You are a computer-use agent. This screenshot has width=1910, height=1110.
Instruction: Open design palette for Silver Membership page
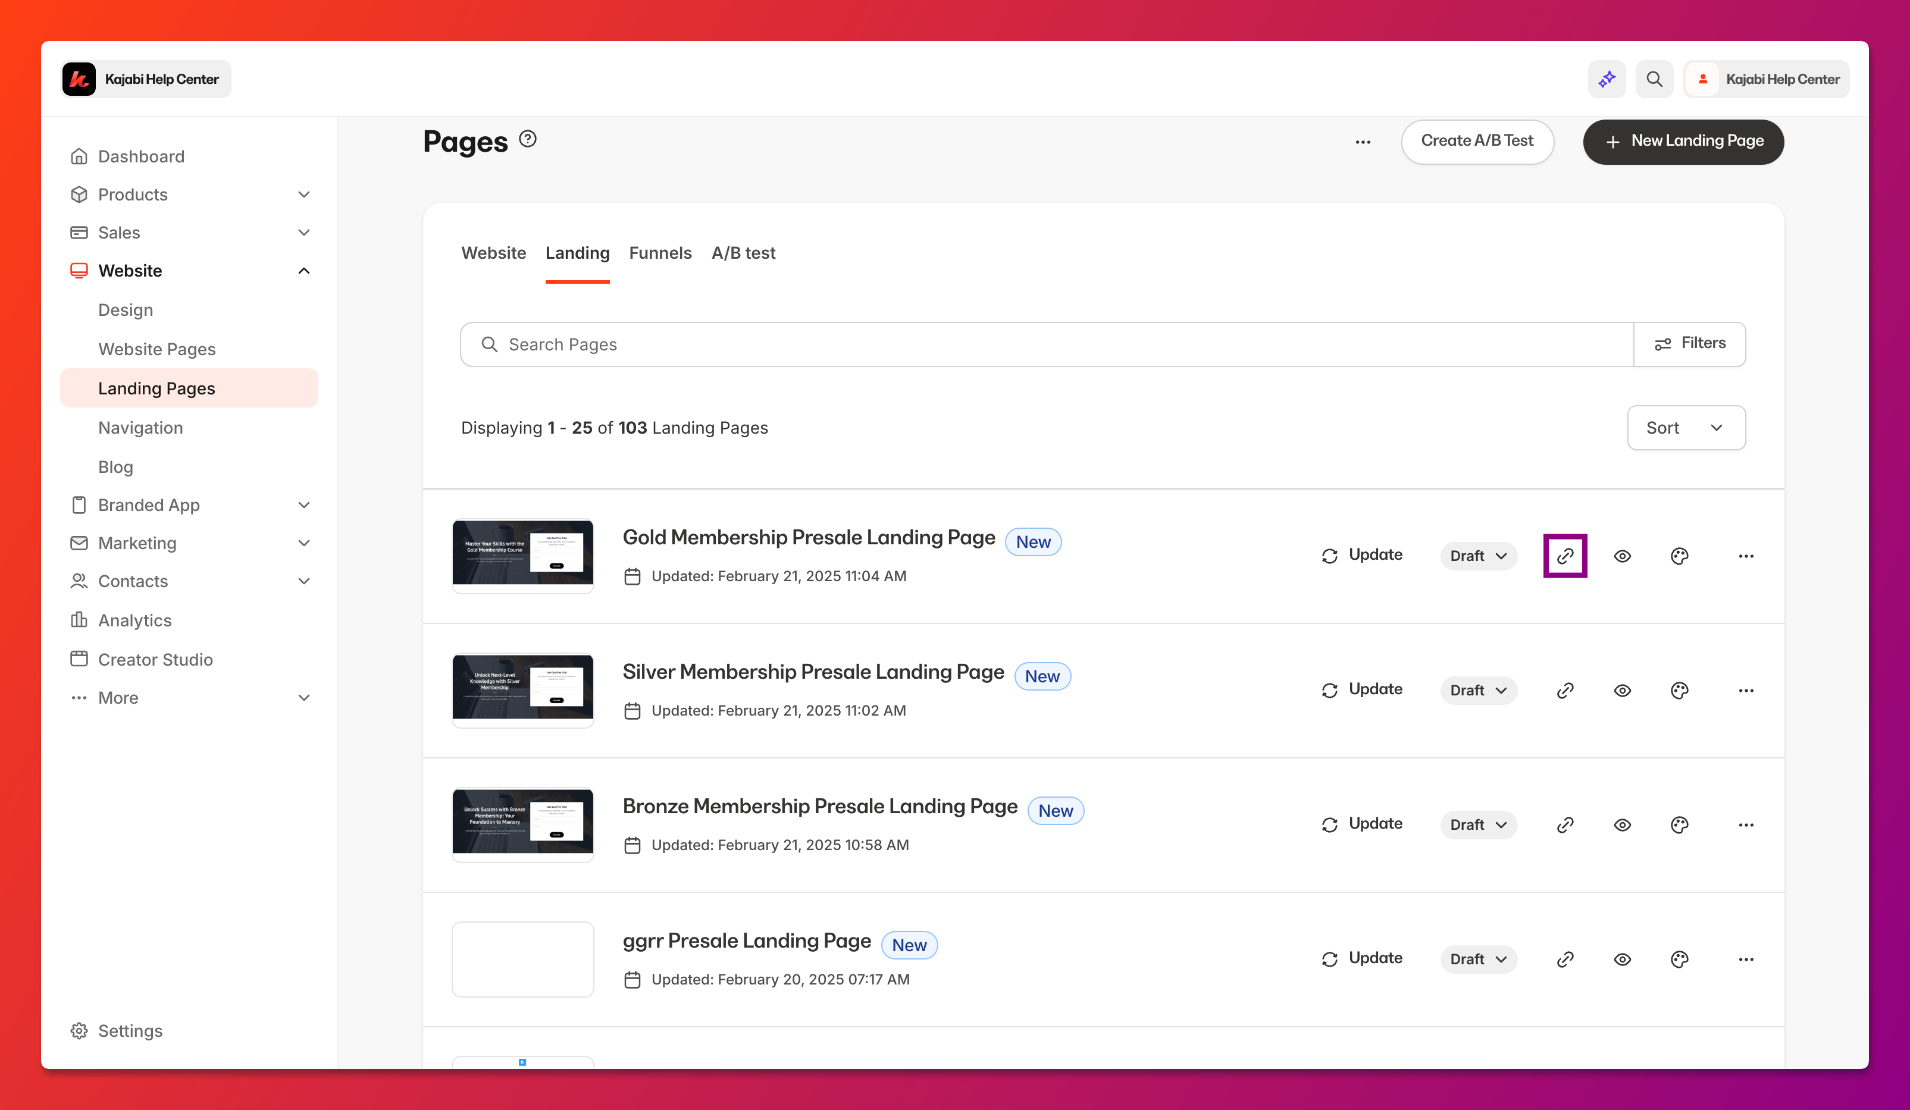click(x=1680, y=690)
